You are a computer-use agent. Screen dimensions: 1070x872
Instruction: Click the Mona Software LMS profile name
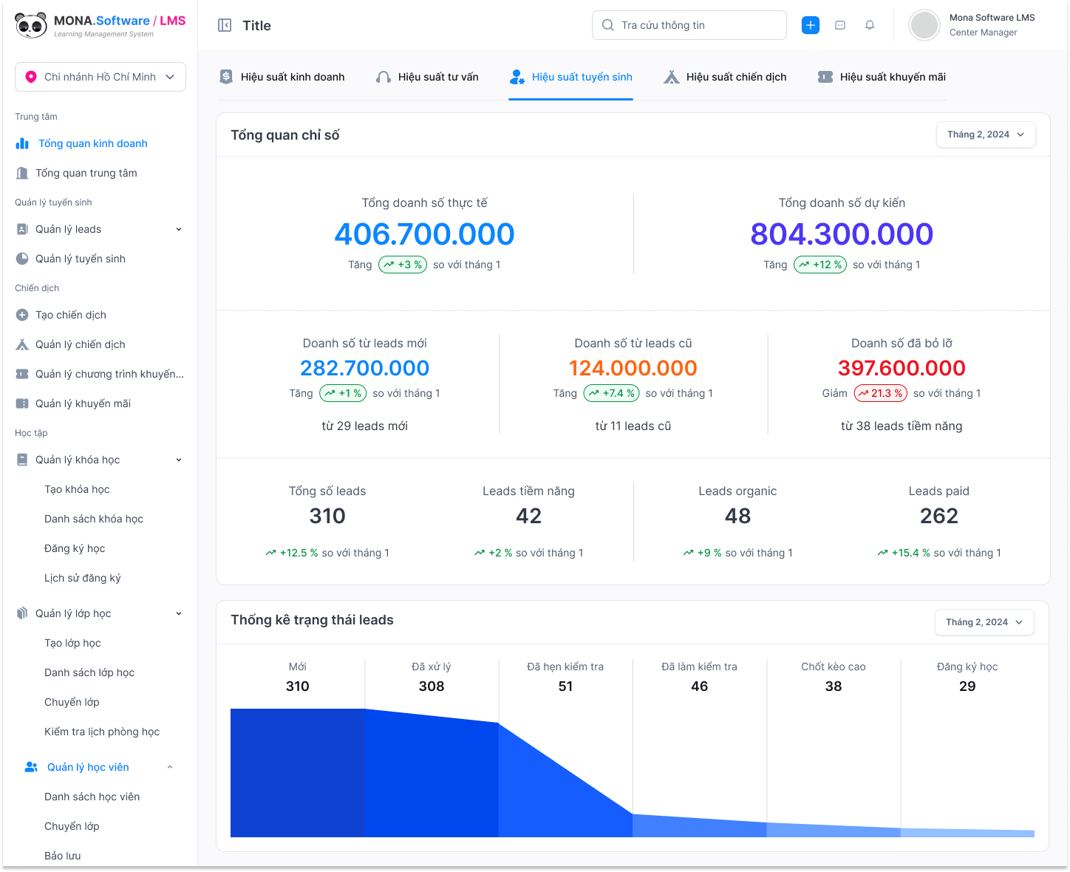coord(992,18)
